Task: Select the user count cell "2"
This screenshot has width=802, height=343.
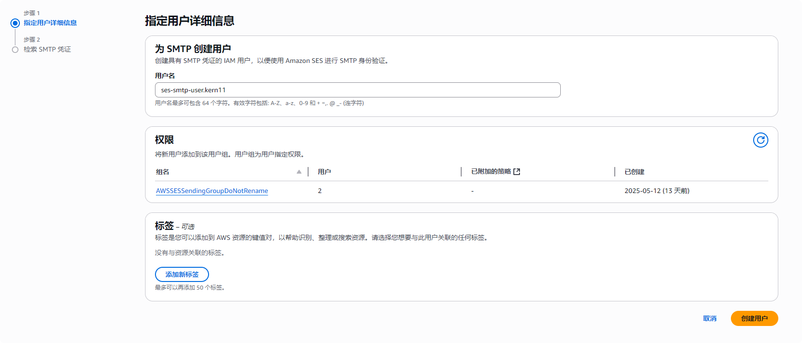Action: coord(320,191)
